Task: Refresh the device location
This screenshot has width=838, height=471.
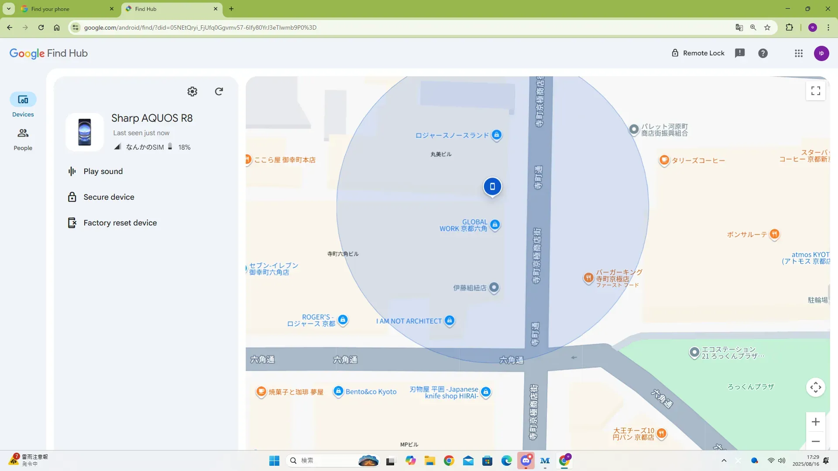Action: pos(219,92)
